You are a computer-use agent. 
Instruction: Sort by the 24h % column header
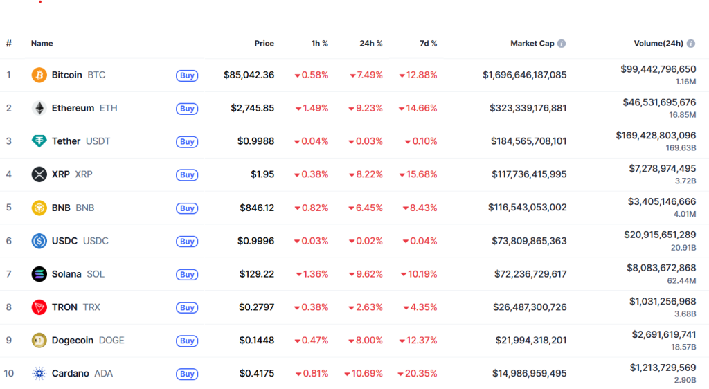(x=370, y=44)
